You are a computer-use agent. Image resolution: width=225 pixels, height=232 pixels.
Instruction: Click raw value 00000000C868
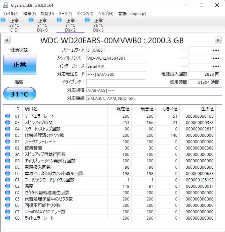point(200,148)
